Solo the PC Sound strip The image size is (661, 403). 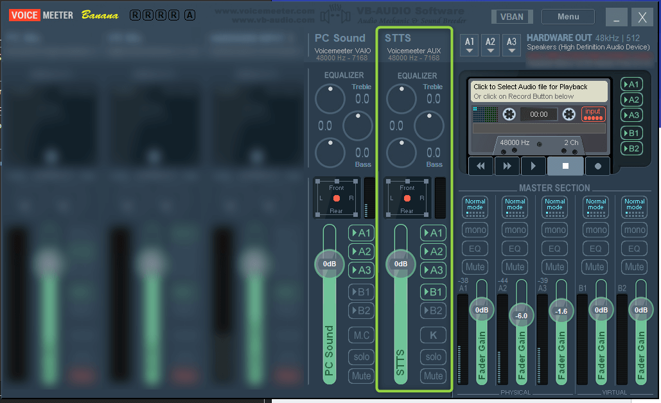click(x=361, y=357)
